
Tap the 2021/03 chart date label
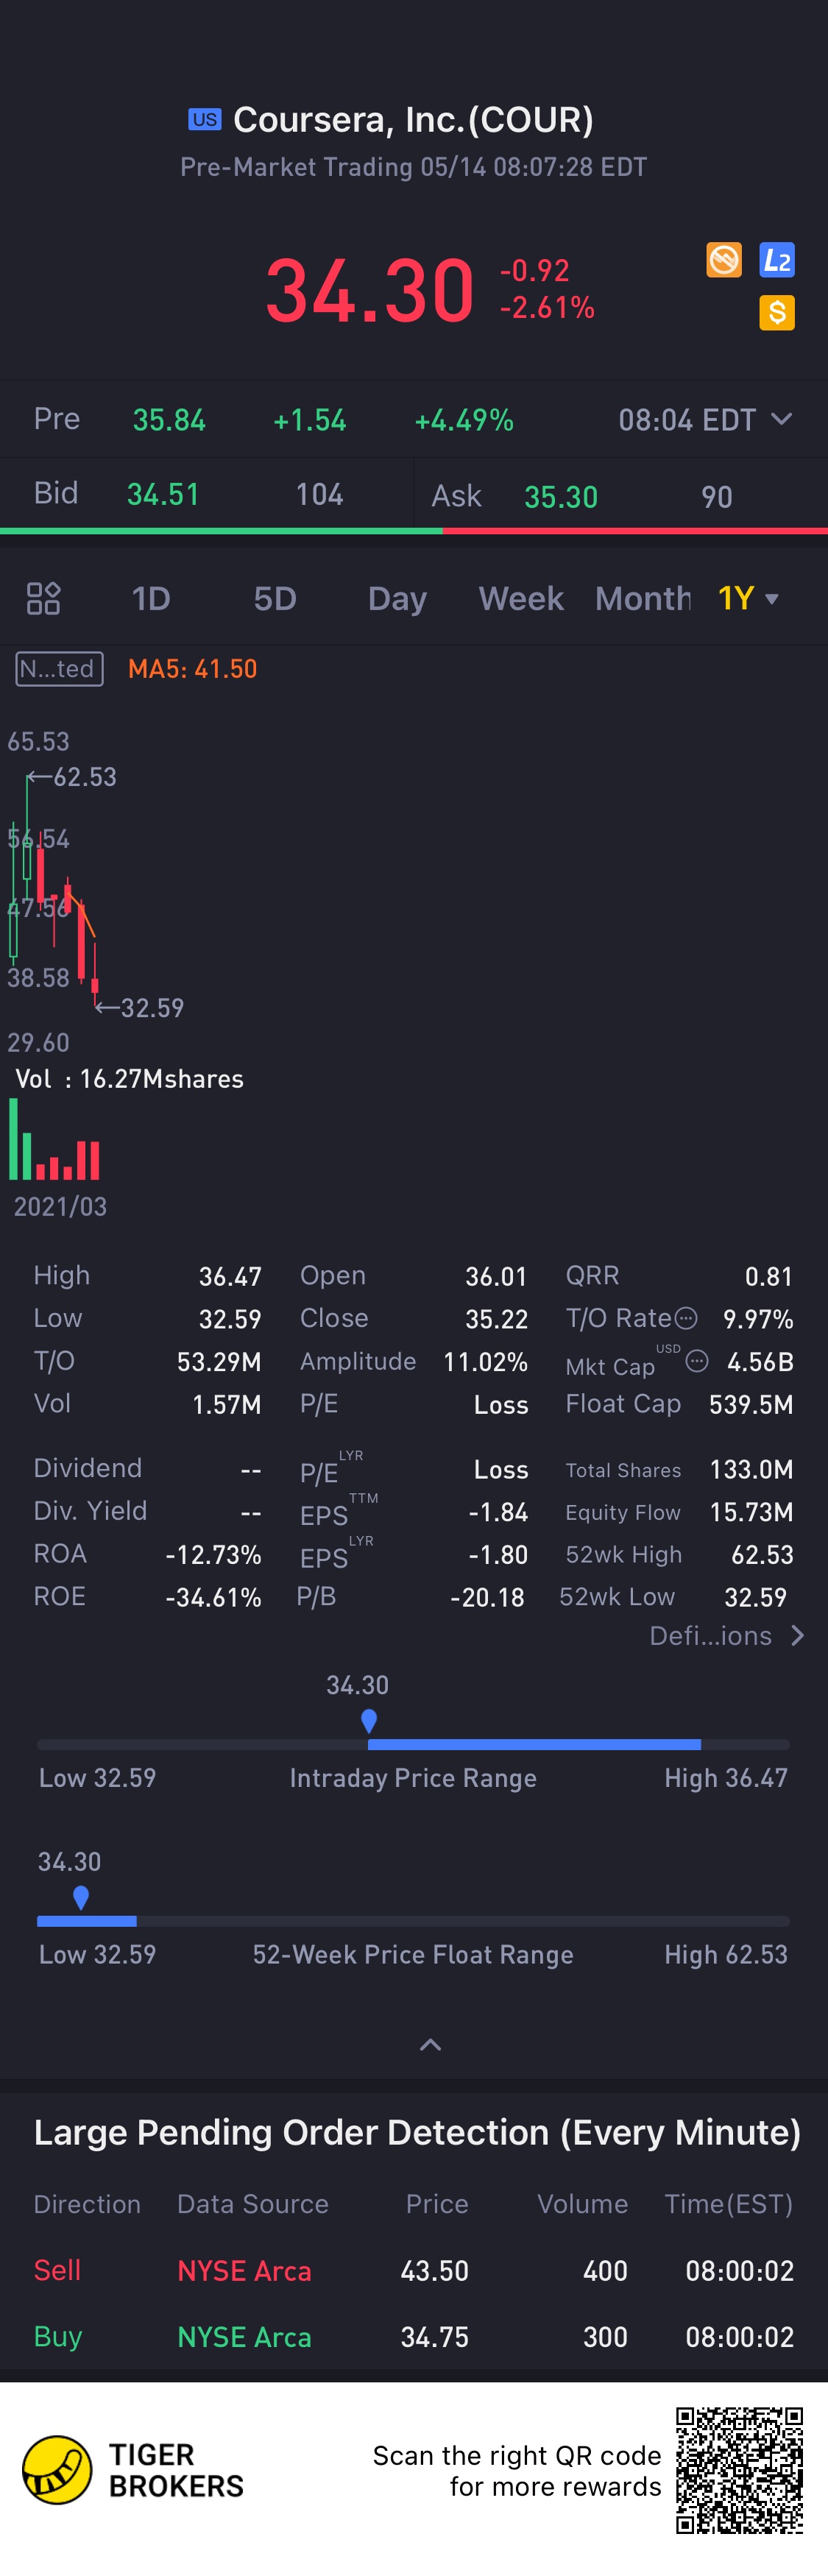[60, 1206]
